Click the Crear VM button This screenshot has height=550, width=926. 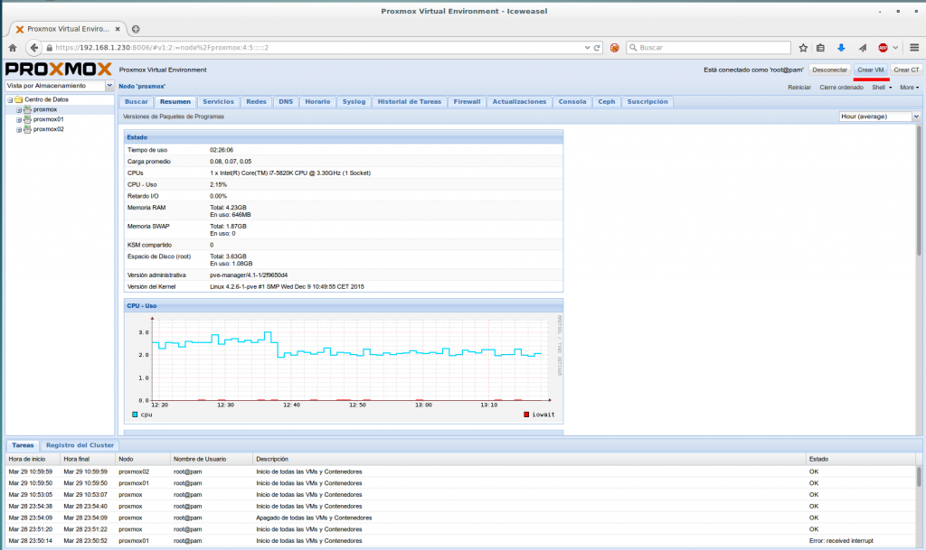[871, 70]
